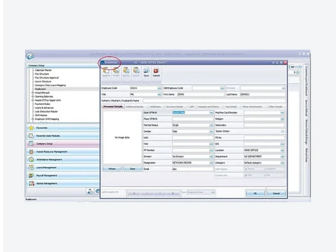Viewport: 336px width, 252px height.
Task: Switch to the Personal Details tab
Action: pos(113,107)
